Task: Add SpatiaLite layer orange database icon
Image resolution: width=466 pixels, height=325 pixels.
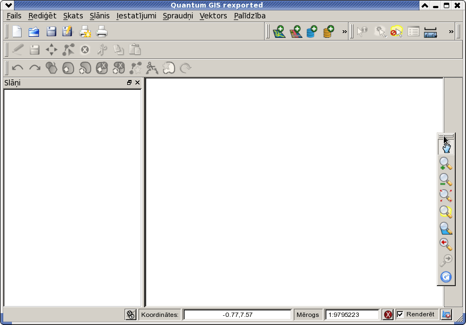Action: 329,31
